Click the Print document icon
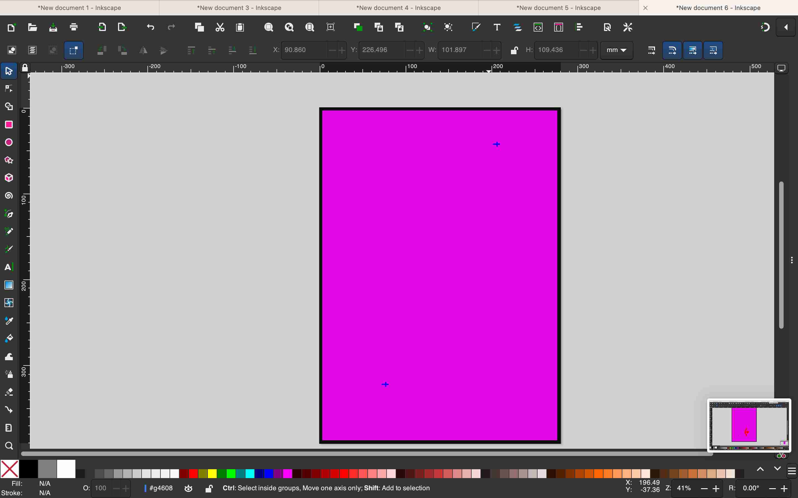This screenshot has height=498, width=798. point(73,27)
